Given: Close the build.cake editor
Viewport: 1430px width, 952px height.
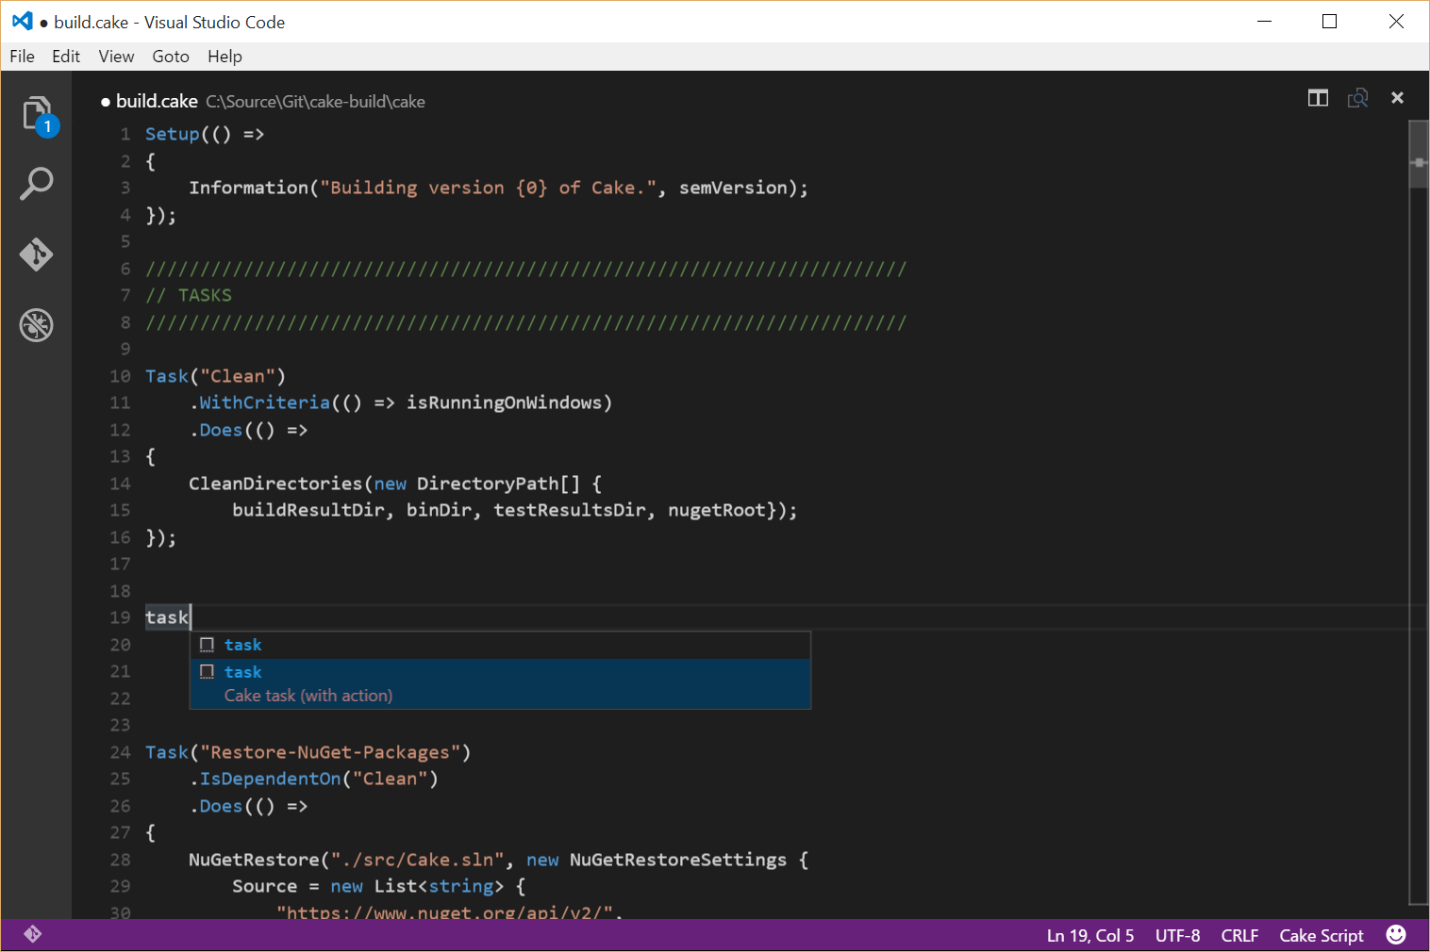Looking at the screenshot, I should pos(1397,98).
